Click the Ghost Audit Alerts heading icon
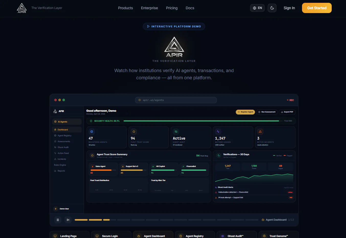The image size is (346, 238). (216, 187)
